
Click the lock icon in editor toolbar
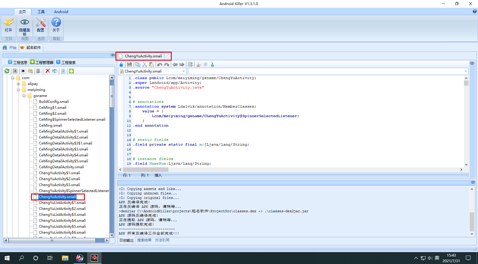pyautogui.click(x=121, y=65)
